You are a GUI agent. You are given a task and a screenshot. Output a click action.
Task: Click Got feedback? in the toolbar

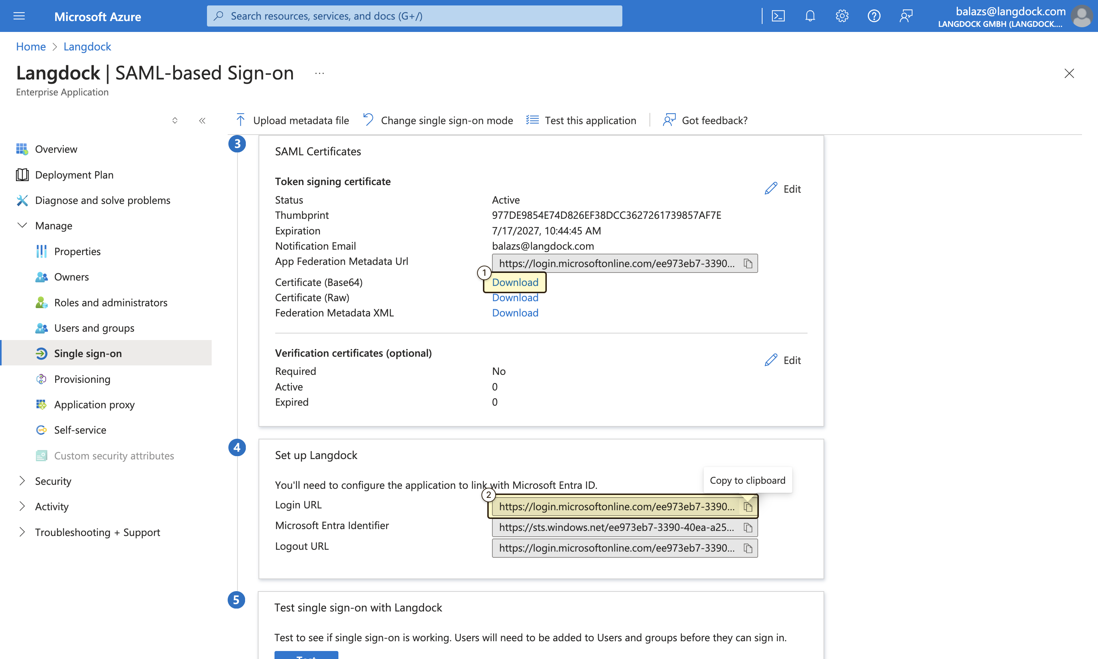pos(705,120)
